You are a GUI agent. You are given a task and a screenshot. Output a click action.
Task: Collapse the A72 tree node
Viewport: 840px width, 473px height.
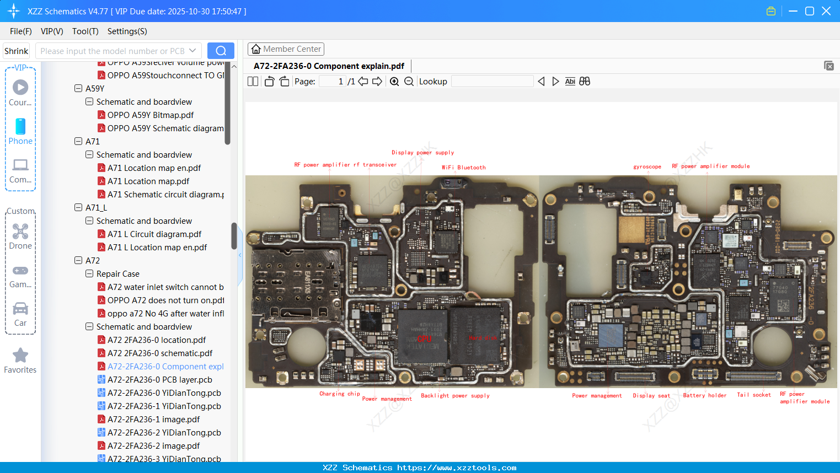click(x=78, y=260)
